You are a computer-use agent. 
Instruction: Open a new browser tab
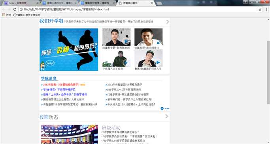[159, 3]
